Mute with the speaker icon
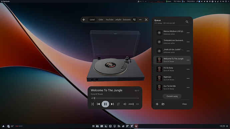 click(x=125, y=104)
